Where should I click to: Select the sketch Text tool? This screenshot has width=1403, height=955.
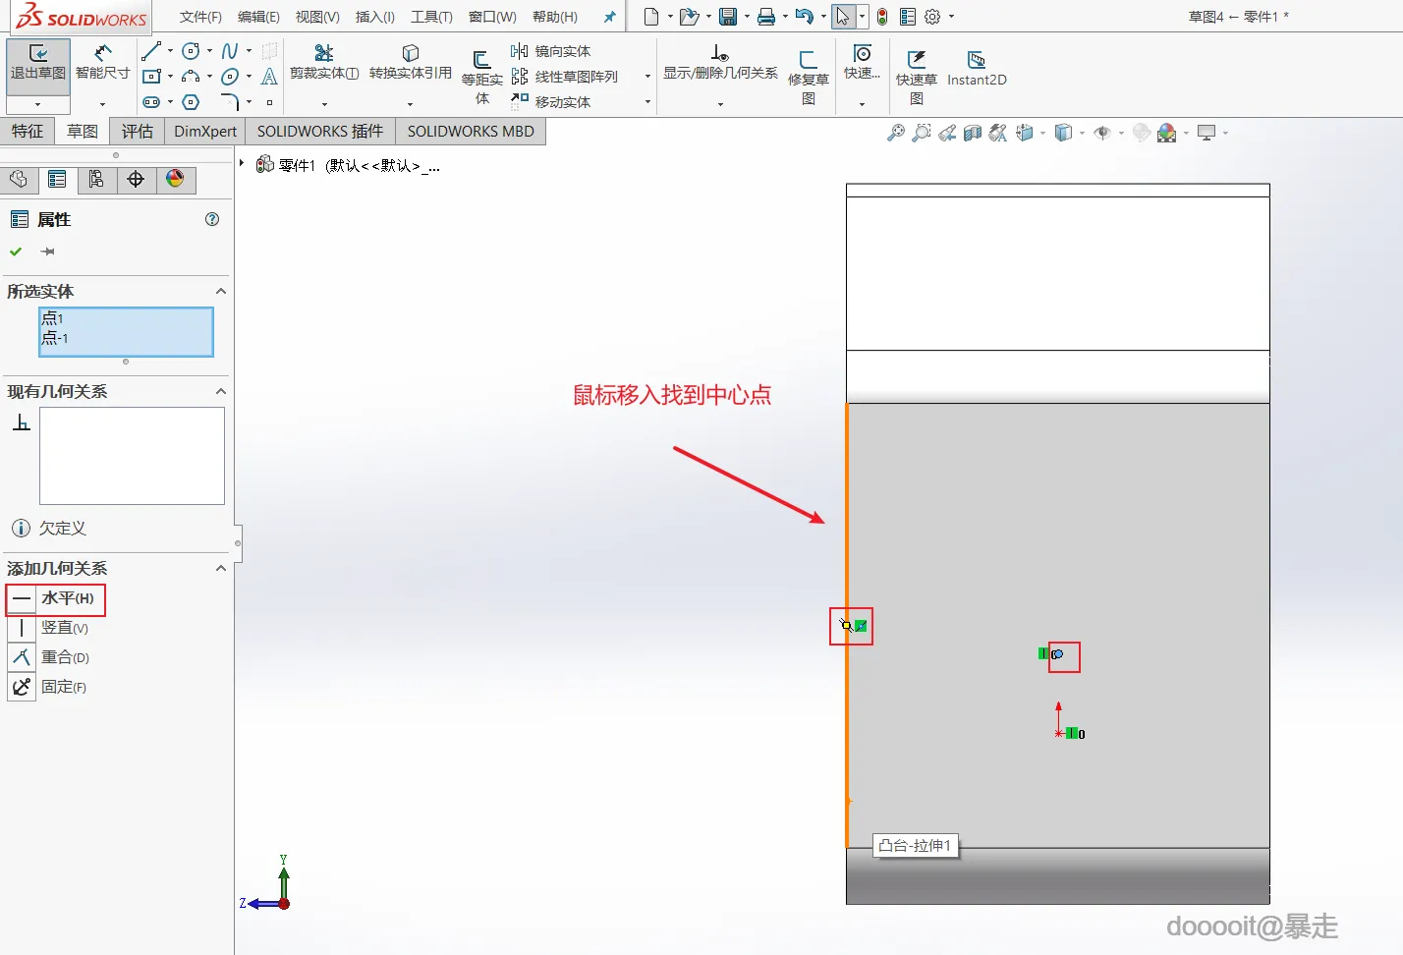point(269,76)
